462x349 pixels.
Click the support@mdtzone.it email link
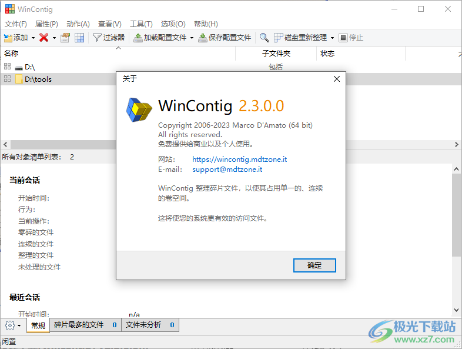(x=227, y=169)
